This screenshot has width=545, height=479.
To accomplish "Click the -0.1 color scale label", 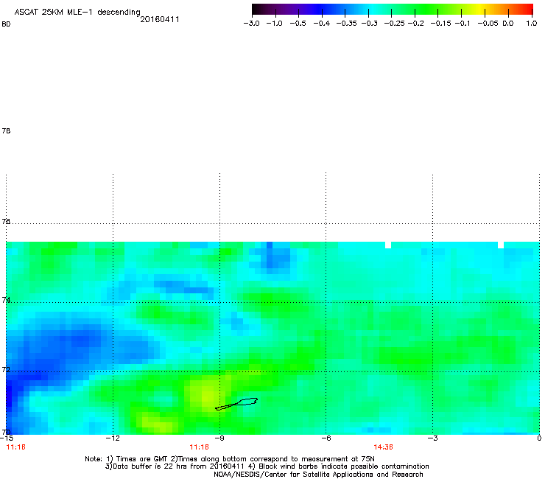I will pos(463,24).
